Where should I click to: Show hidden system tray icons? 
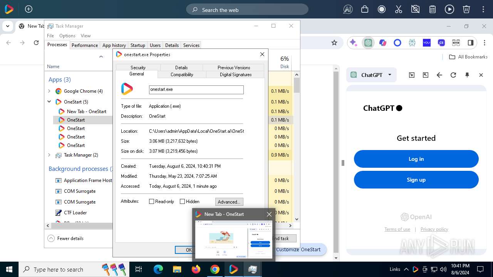406,269
